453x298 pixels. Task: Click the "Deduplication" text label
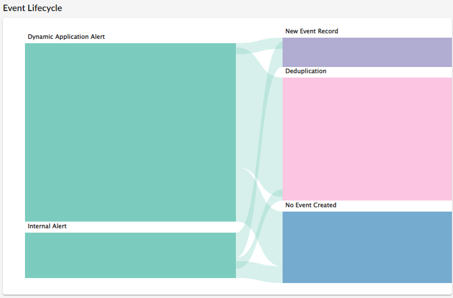[306, 71]
